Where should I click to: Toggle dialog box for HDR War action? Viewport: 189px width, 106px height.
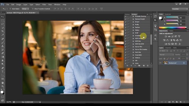point(128,41)
